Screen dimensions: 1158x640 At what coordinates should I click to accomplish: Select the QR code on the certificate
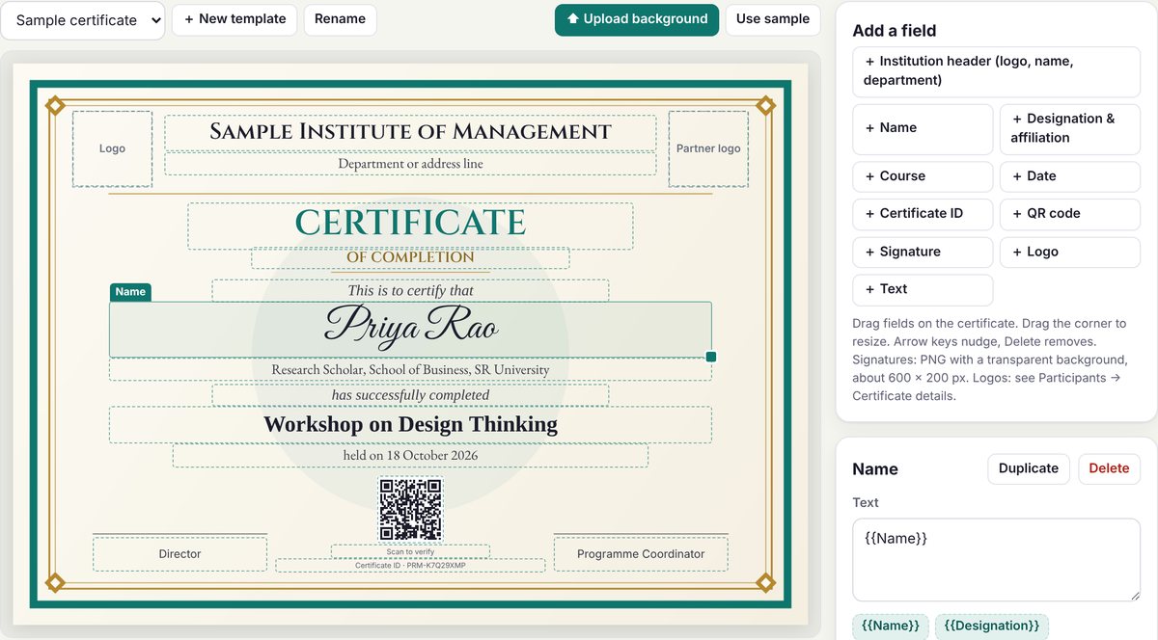410,509
